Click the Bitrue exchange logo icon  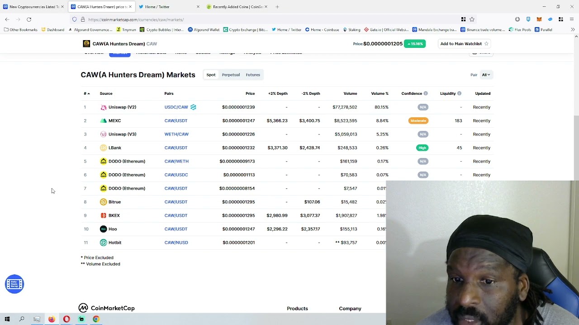[x=103, y=202]
